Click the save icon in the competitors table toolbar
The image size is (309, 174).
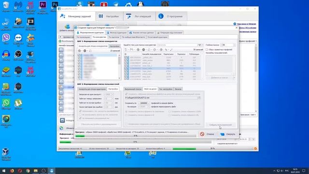[131, 50]
